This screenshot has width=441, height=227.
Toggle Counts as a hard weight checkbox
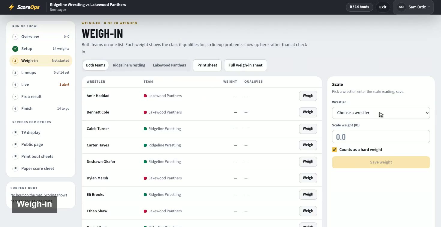pyautogui.click(x=334, y=150)
